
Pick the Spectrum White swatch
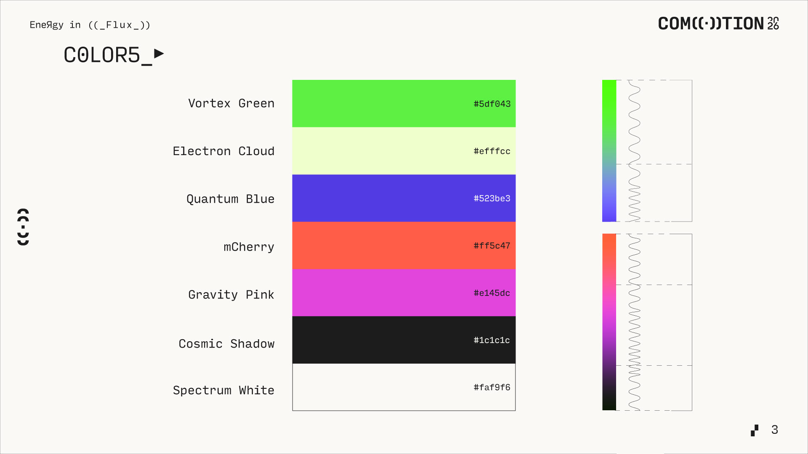click(379, 387)
